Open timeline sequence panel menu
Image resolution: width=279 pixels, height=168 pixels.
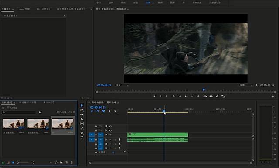click(118, 102)
